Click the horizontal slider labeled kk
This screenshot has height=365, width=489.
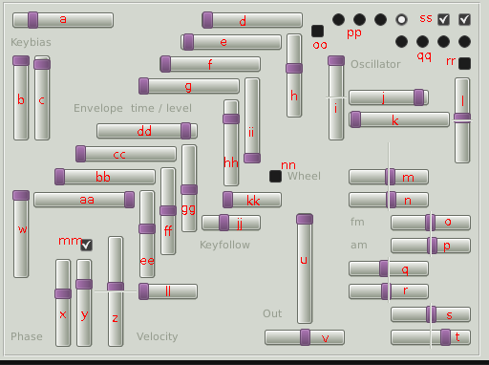pos(252,200)
